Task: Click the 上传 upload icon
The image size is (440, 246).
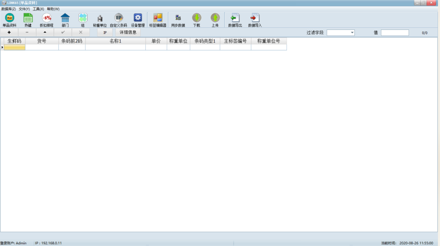Action: pyautogui.click(x=215, y=18)
